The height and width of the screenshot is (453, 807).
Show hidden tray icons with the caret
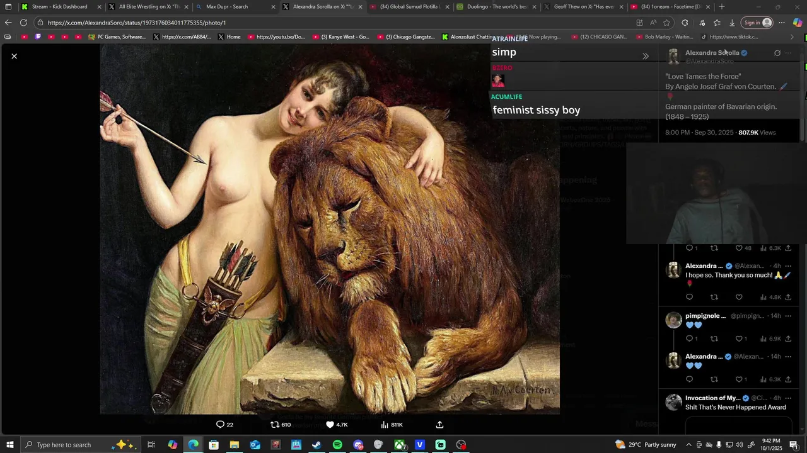click(689, 445)
